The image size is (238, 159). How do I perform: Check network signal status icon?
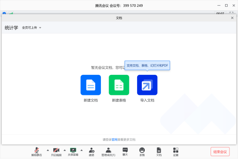point(11,13)
